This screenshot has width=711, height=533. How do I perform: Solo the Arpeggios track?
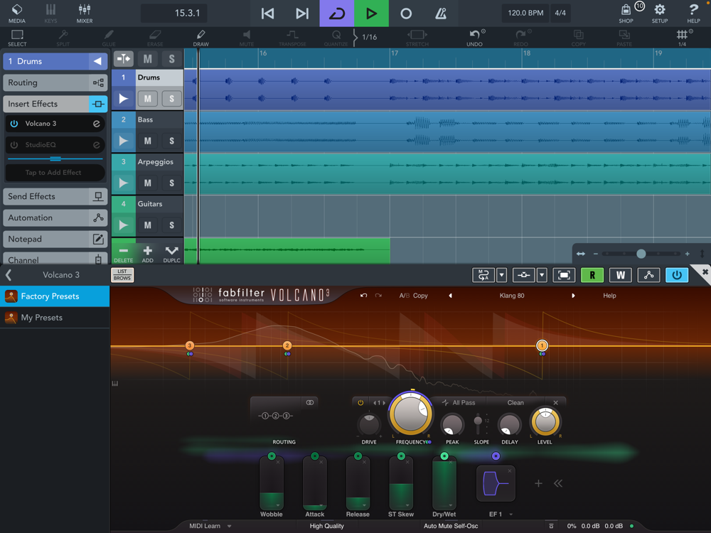[171, 183]
